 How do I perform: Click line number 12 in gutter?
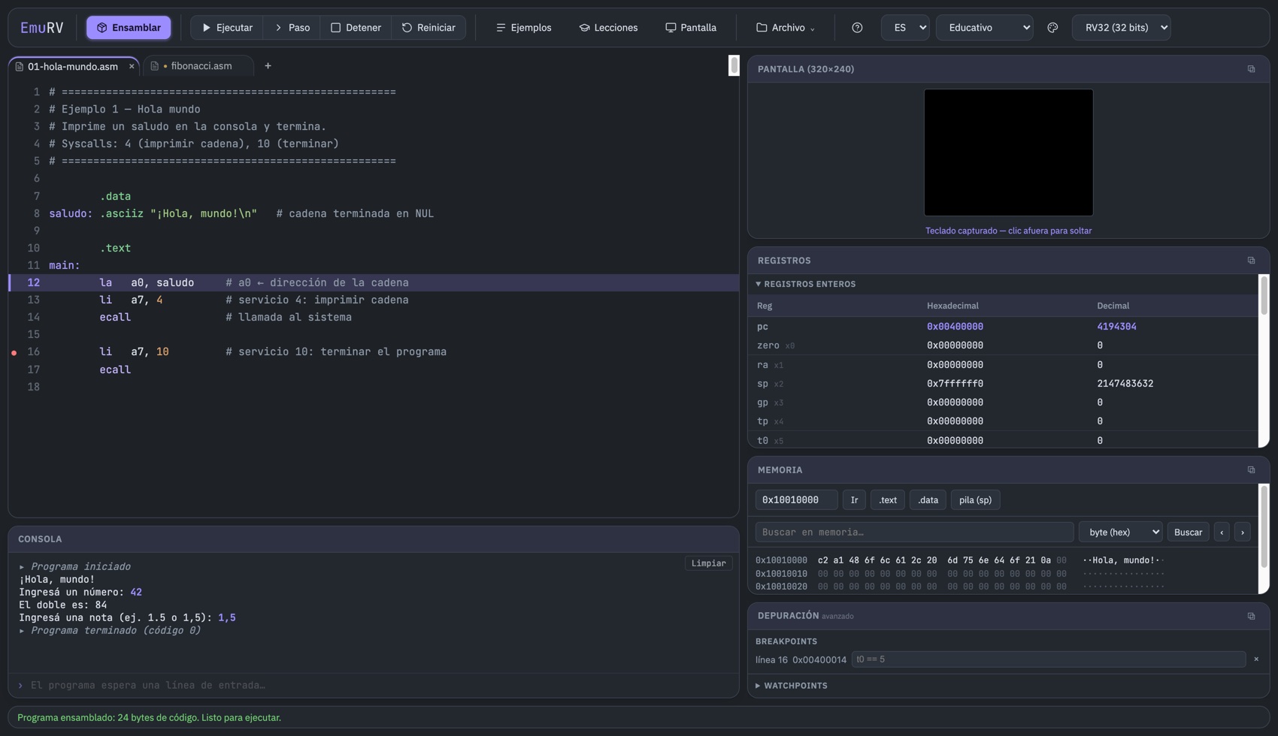(x=33, y=283)
